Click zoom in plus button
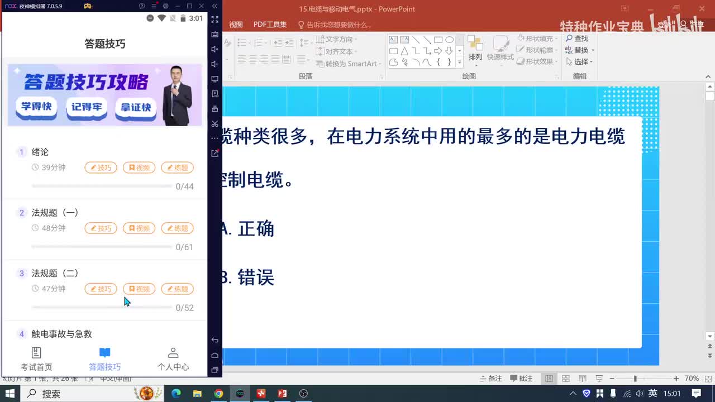715x402 pixels. [676, 379]
